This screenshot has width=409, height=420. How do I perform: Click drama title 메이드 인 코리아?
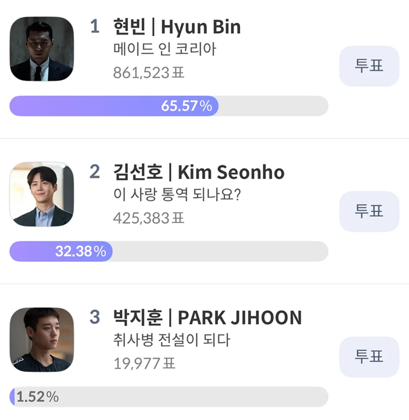(165, 49)
